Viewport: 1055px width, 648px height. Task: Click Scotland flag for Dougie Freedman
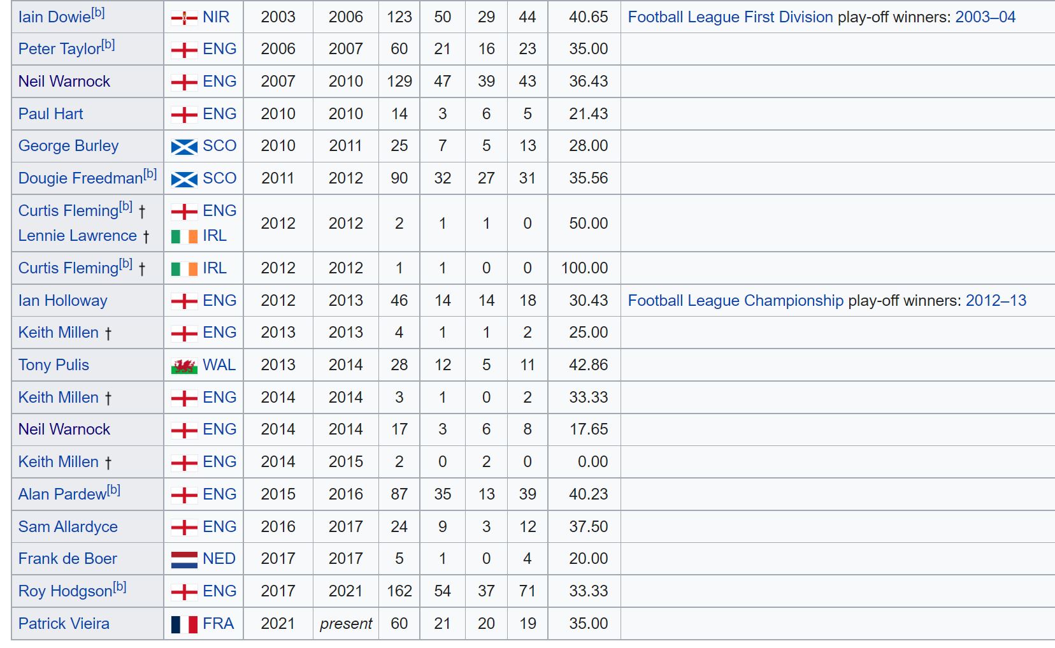tap(184, 179)
